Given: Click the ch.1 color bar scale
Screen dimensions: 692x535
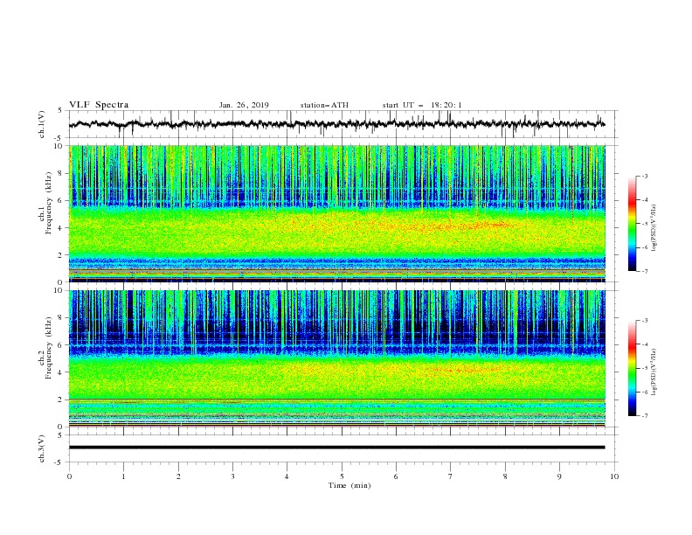Looking at the screenshot, I should click(x=632, y=224).
